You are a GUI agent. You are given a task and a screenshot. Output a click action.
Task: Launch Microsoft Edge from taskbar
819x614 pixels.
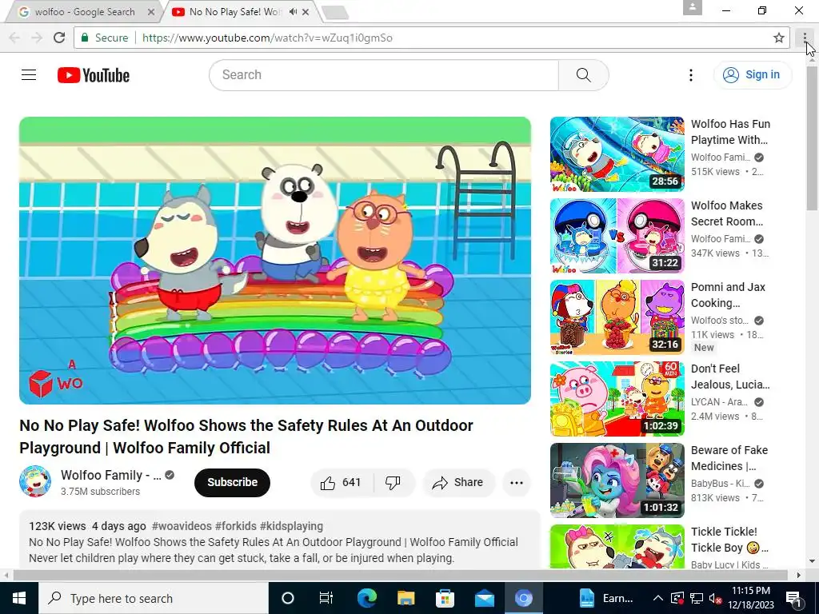point(366,598)
